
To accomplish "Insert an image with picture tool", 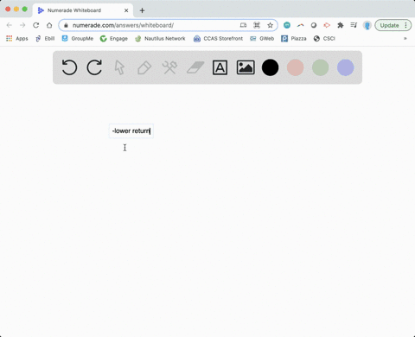I will [x=246, y=67].
